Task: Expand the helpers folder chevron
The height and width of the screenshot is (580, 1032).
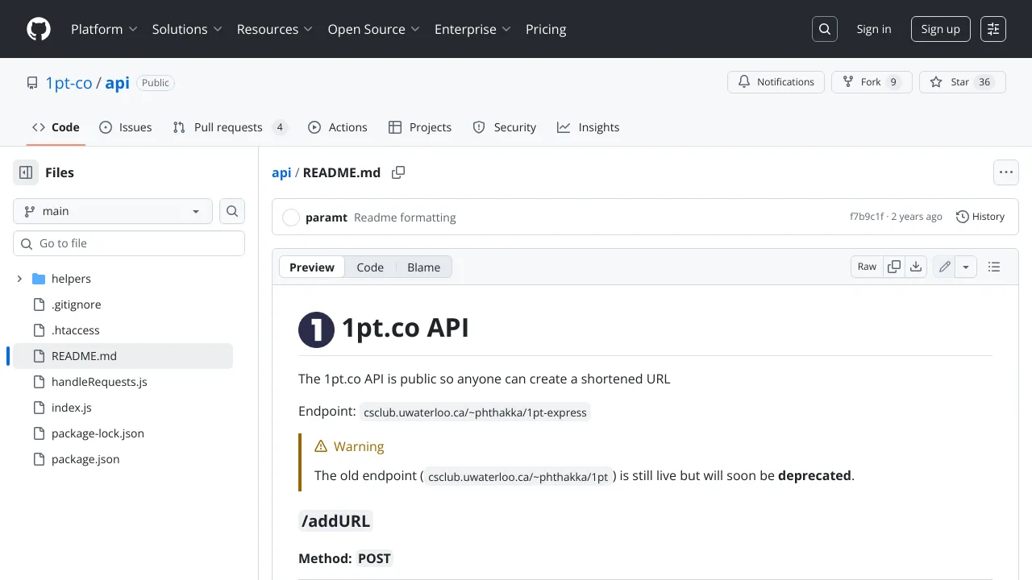Action: tap(19, 279)
